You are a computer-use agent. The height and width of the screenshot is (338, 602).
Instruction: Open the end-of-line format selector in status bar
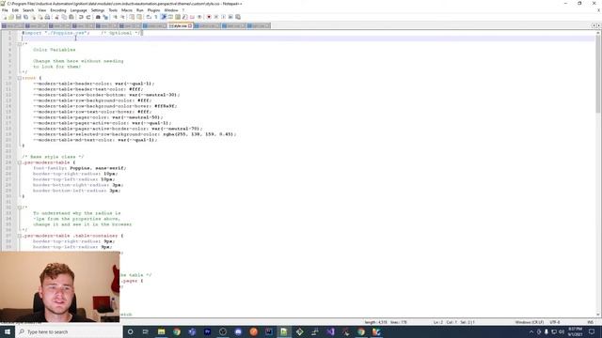pos(529,322)
